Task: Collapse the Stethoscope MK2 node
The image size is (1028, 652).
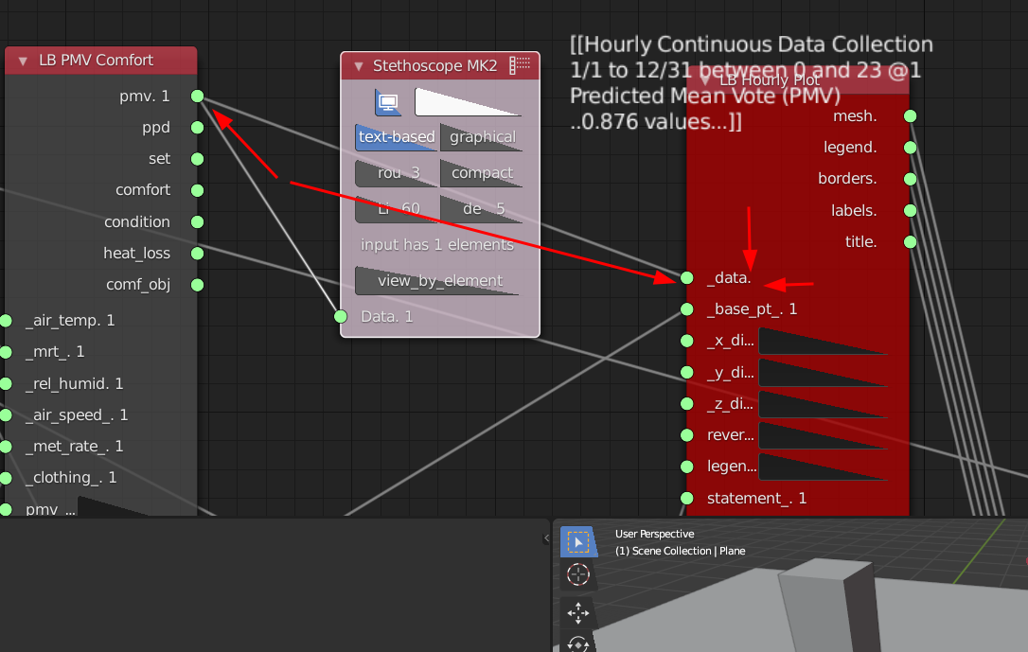Action: (x=358, y=65)
